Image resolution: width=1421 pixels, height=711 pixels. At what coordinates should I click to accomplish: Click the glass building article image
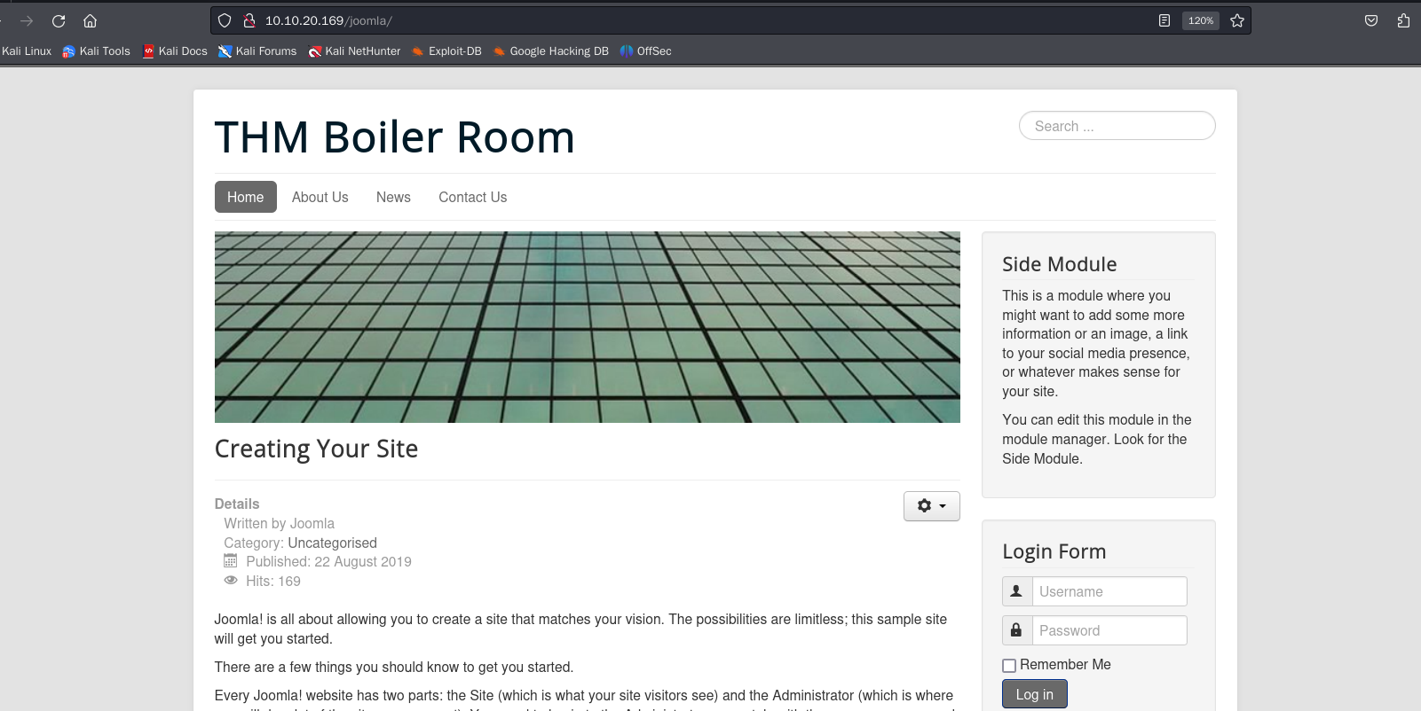point(587,327)
